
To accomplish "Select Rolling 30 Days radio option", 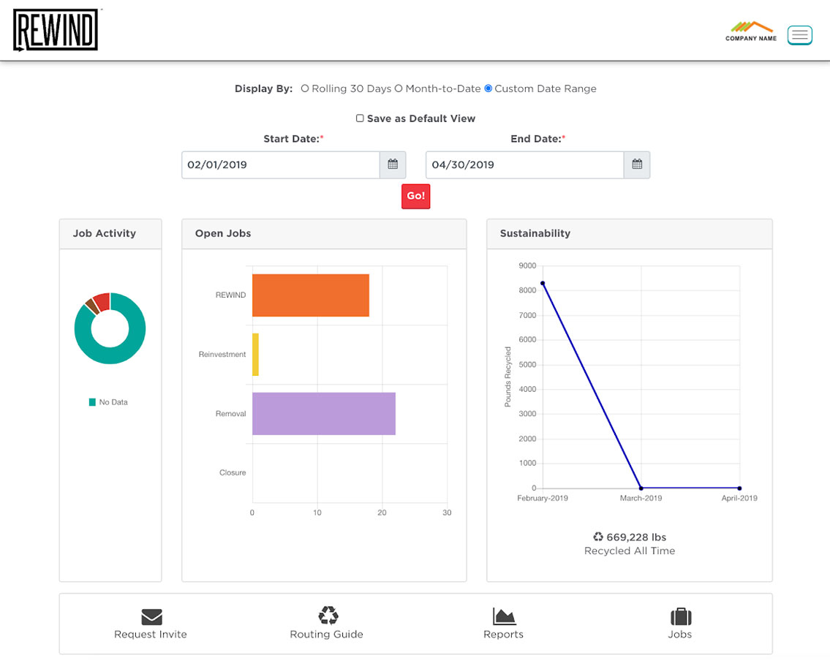I will 305,88.
